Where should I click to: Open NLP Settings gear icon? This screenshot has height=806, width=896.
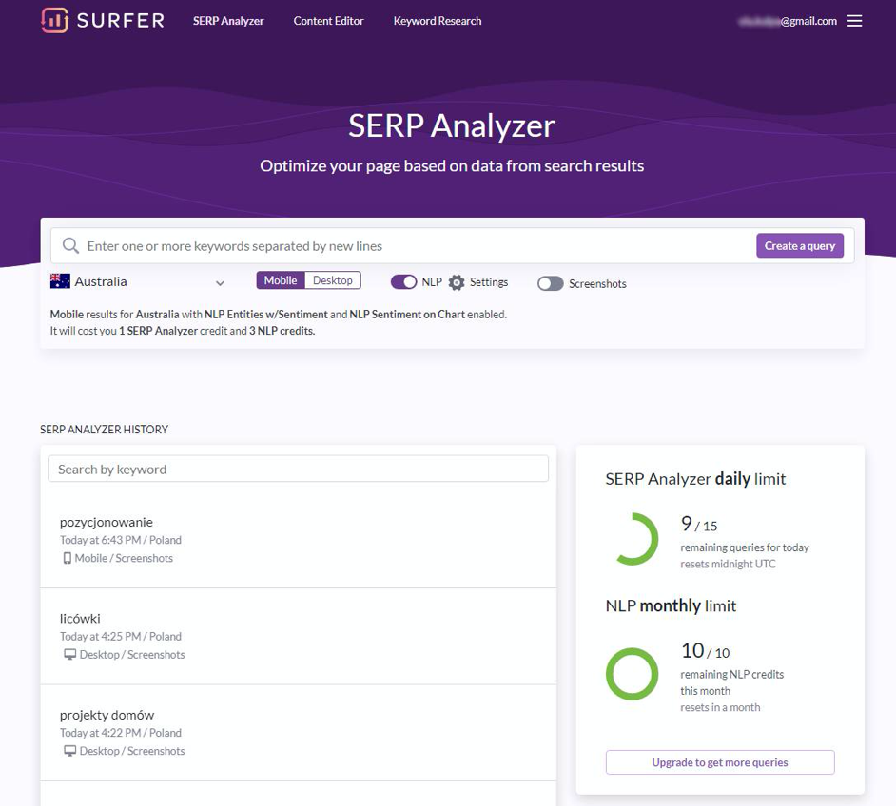(x=456, y=282)
